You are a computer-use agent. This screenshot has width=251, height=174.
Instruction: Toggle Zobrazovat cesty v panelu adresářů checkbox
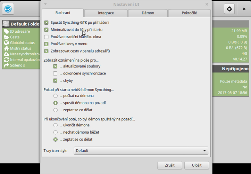46,51
